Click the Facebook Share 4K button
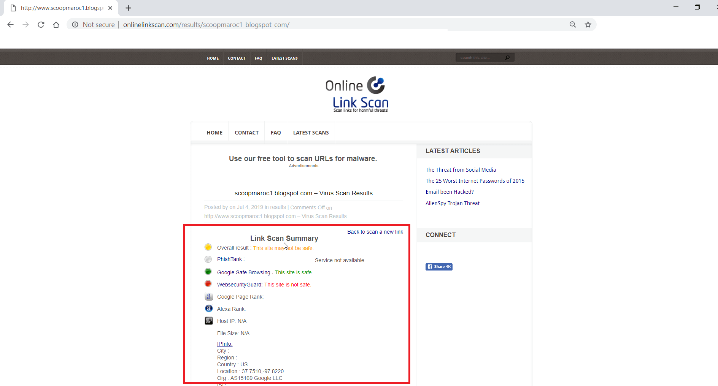The height and width of the screenshot is (386, 718). click(439, 267)
